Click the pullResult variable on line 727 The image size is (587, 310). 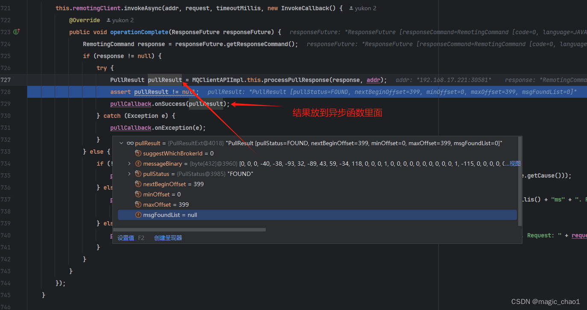coord(165,80)
